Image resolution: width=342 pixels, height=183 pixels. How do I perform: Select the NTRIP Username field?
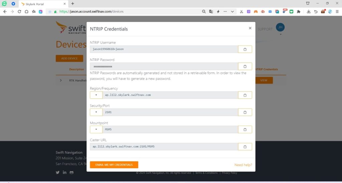tap(164, 49)
